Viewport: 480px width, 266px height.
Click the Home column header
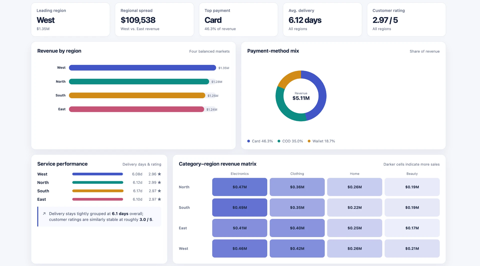tap(354, 174)
